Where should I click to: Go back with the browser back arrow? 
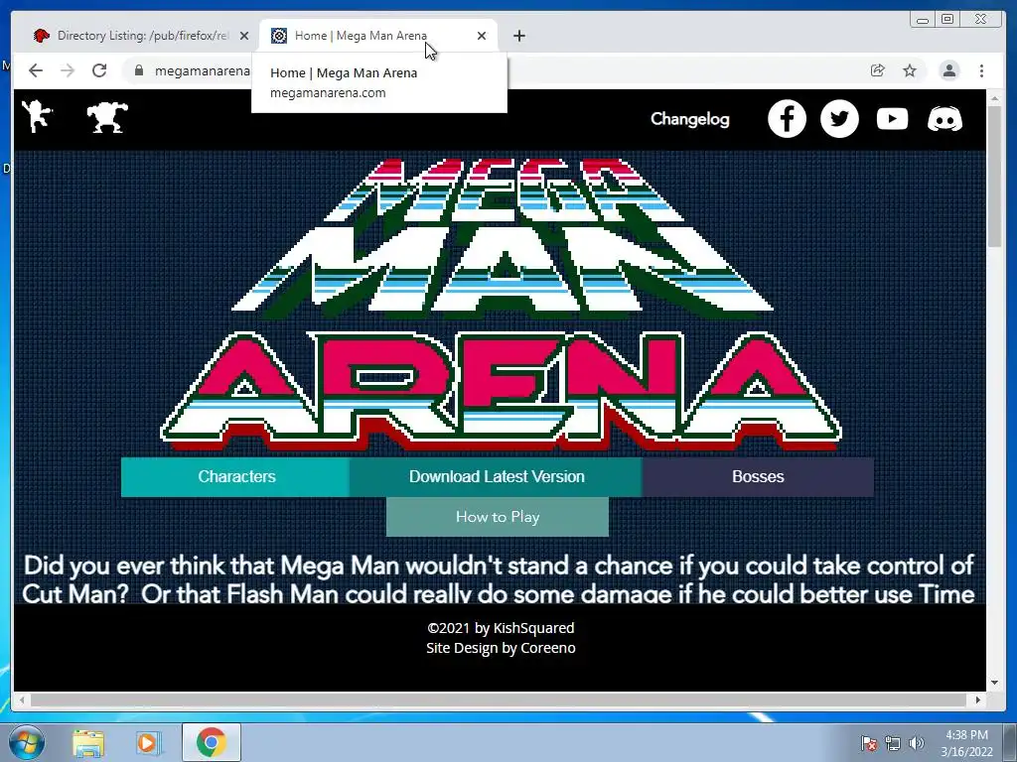[36, 70]
